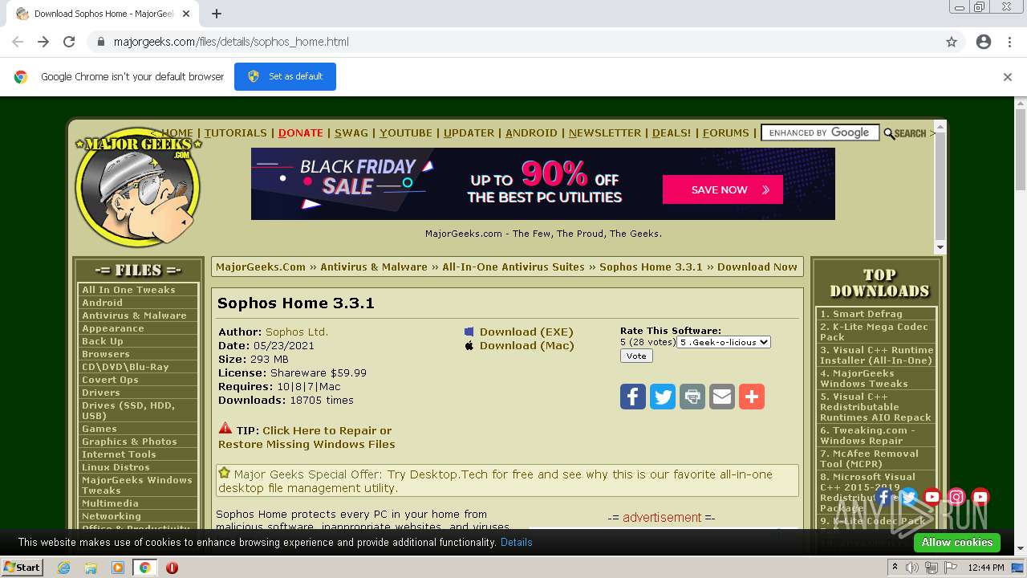Open Graphics & Photos sidebar category

129,442
